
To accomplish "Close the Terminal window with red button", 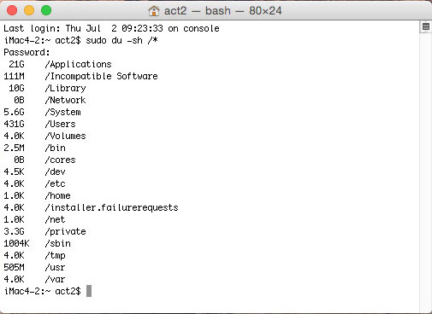I will click(x=12, y=10).
